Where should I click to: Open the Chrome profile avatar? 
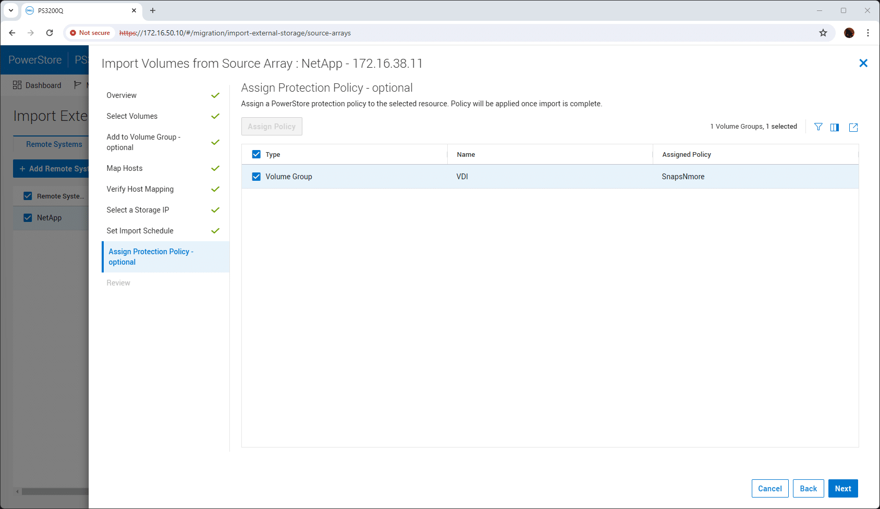tap(849, 33)
